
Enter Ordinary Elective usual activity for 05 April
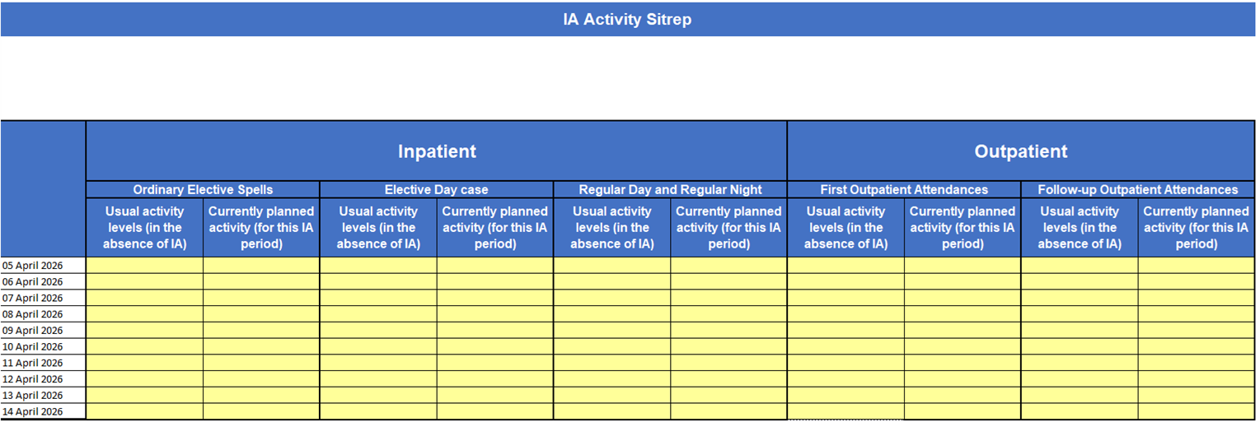point(145,266)
